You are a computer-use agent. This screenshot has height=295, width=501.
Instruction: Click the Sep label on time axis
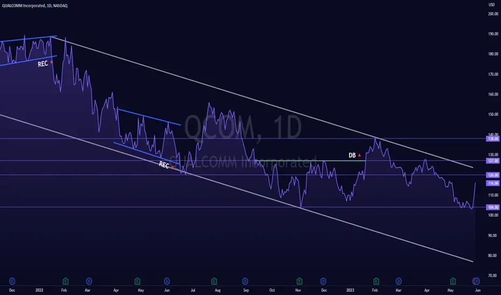coord(246,290)
